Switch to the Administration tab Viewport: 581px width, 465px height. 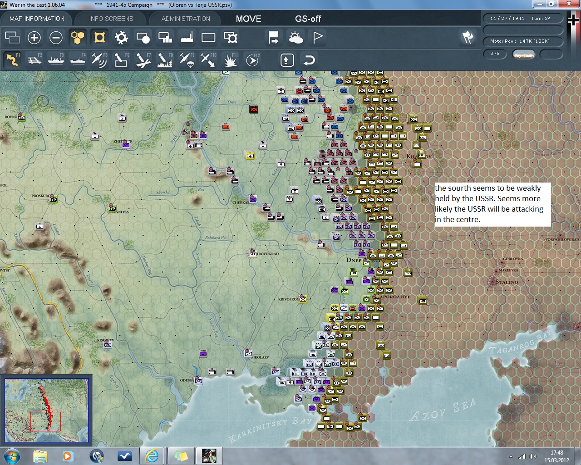click(x=186, y=19)
